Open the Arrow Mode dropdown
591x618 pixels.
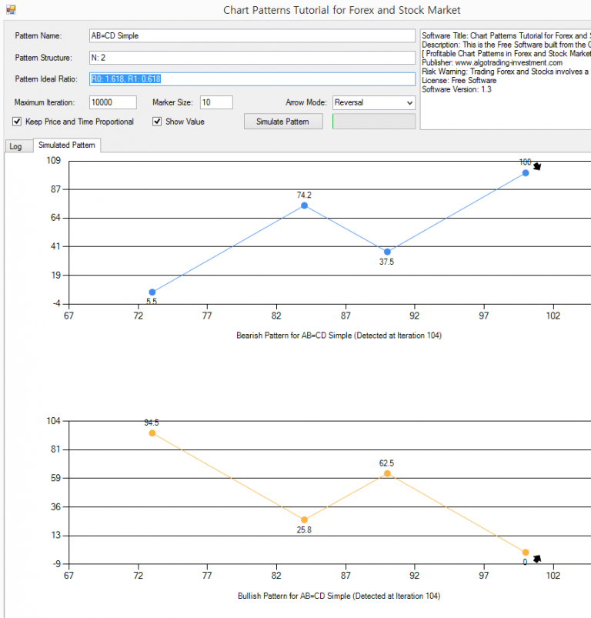tap(373, 102)
